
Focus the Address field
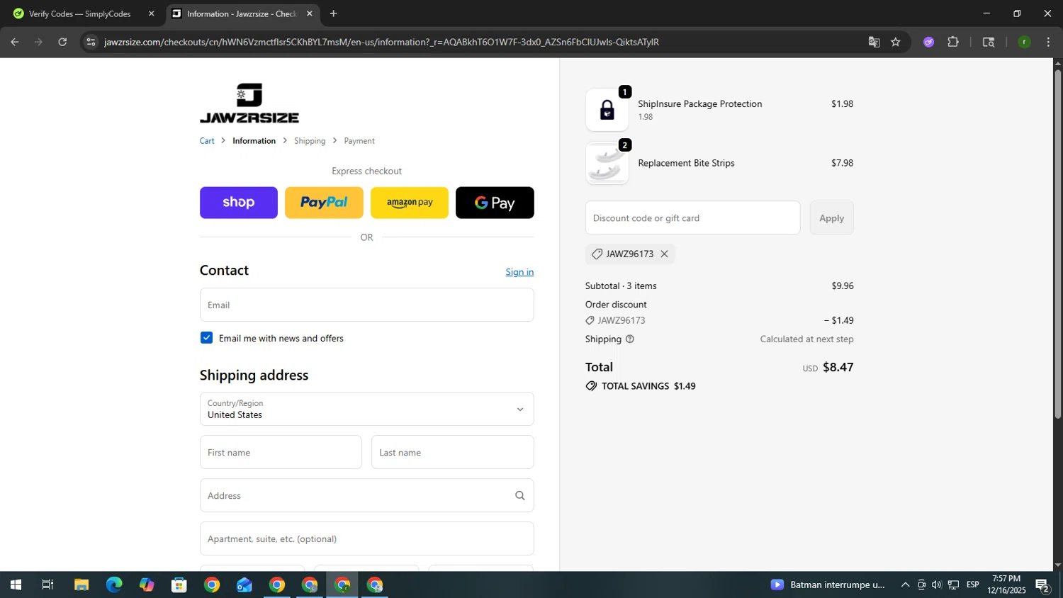[367, 495]
